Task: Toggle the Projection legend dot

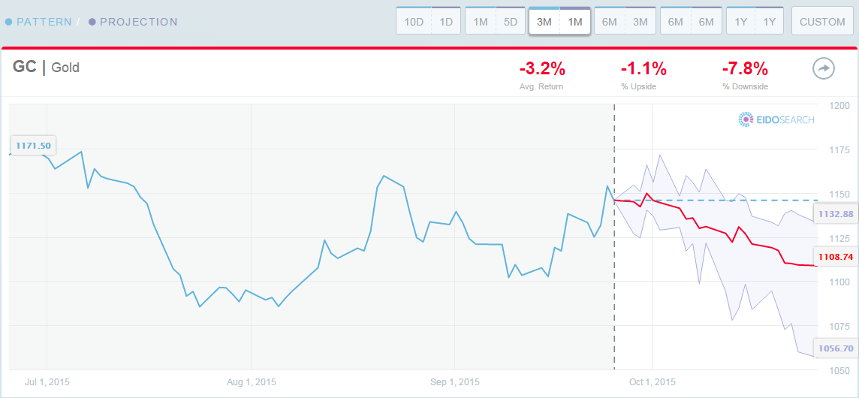Action: click(x=92, y=22)
